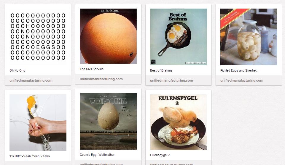Image resolution: width=285 pixels, height=165 pixels.
Task: View the Pickled Eggs and Sherbet jar image
Action: coord(249,37)
